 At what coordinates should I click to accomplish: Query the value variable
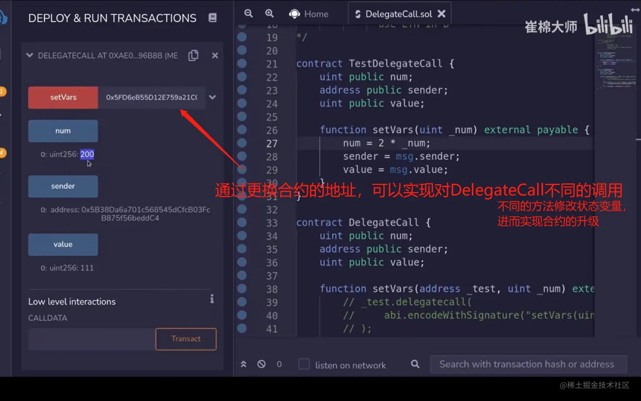pos(63,244)
